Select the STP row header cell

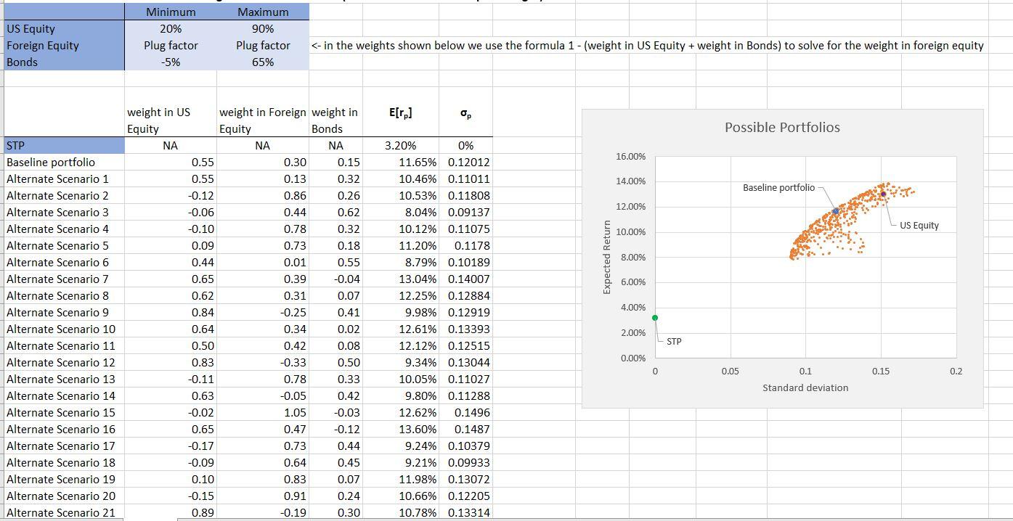(64, 144)
